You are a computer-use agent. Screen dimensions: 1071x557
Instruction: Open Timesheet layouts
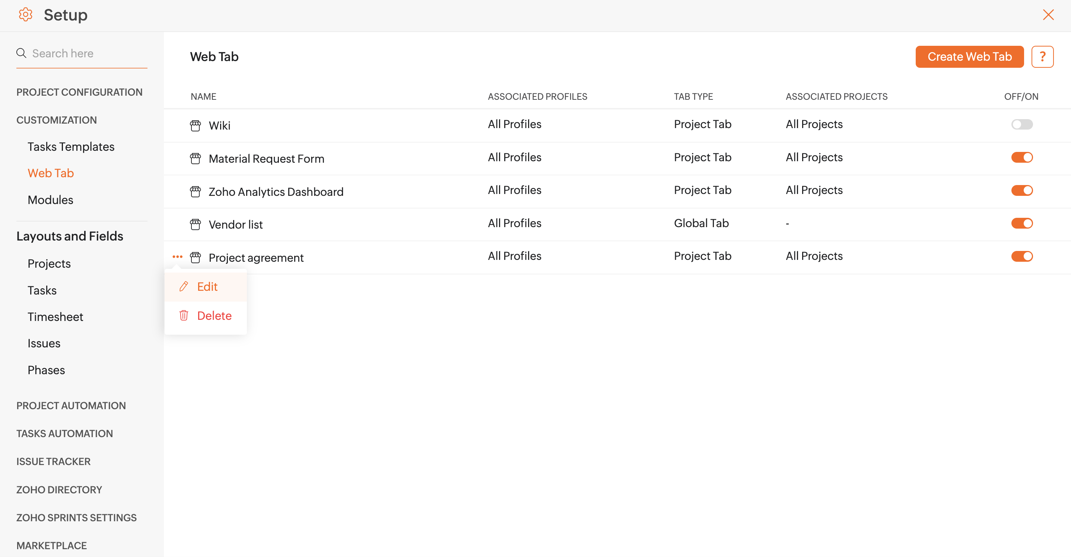(55, 317)
